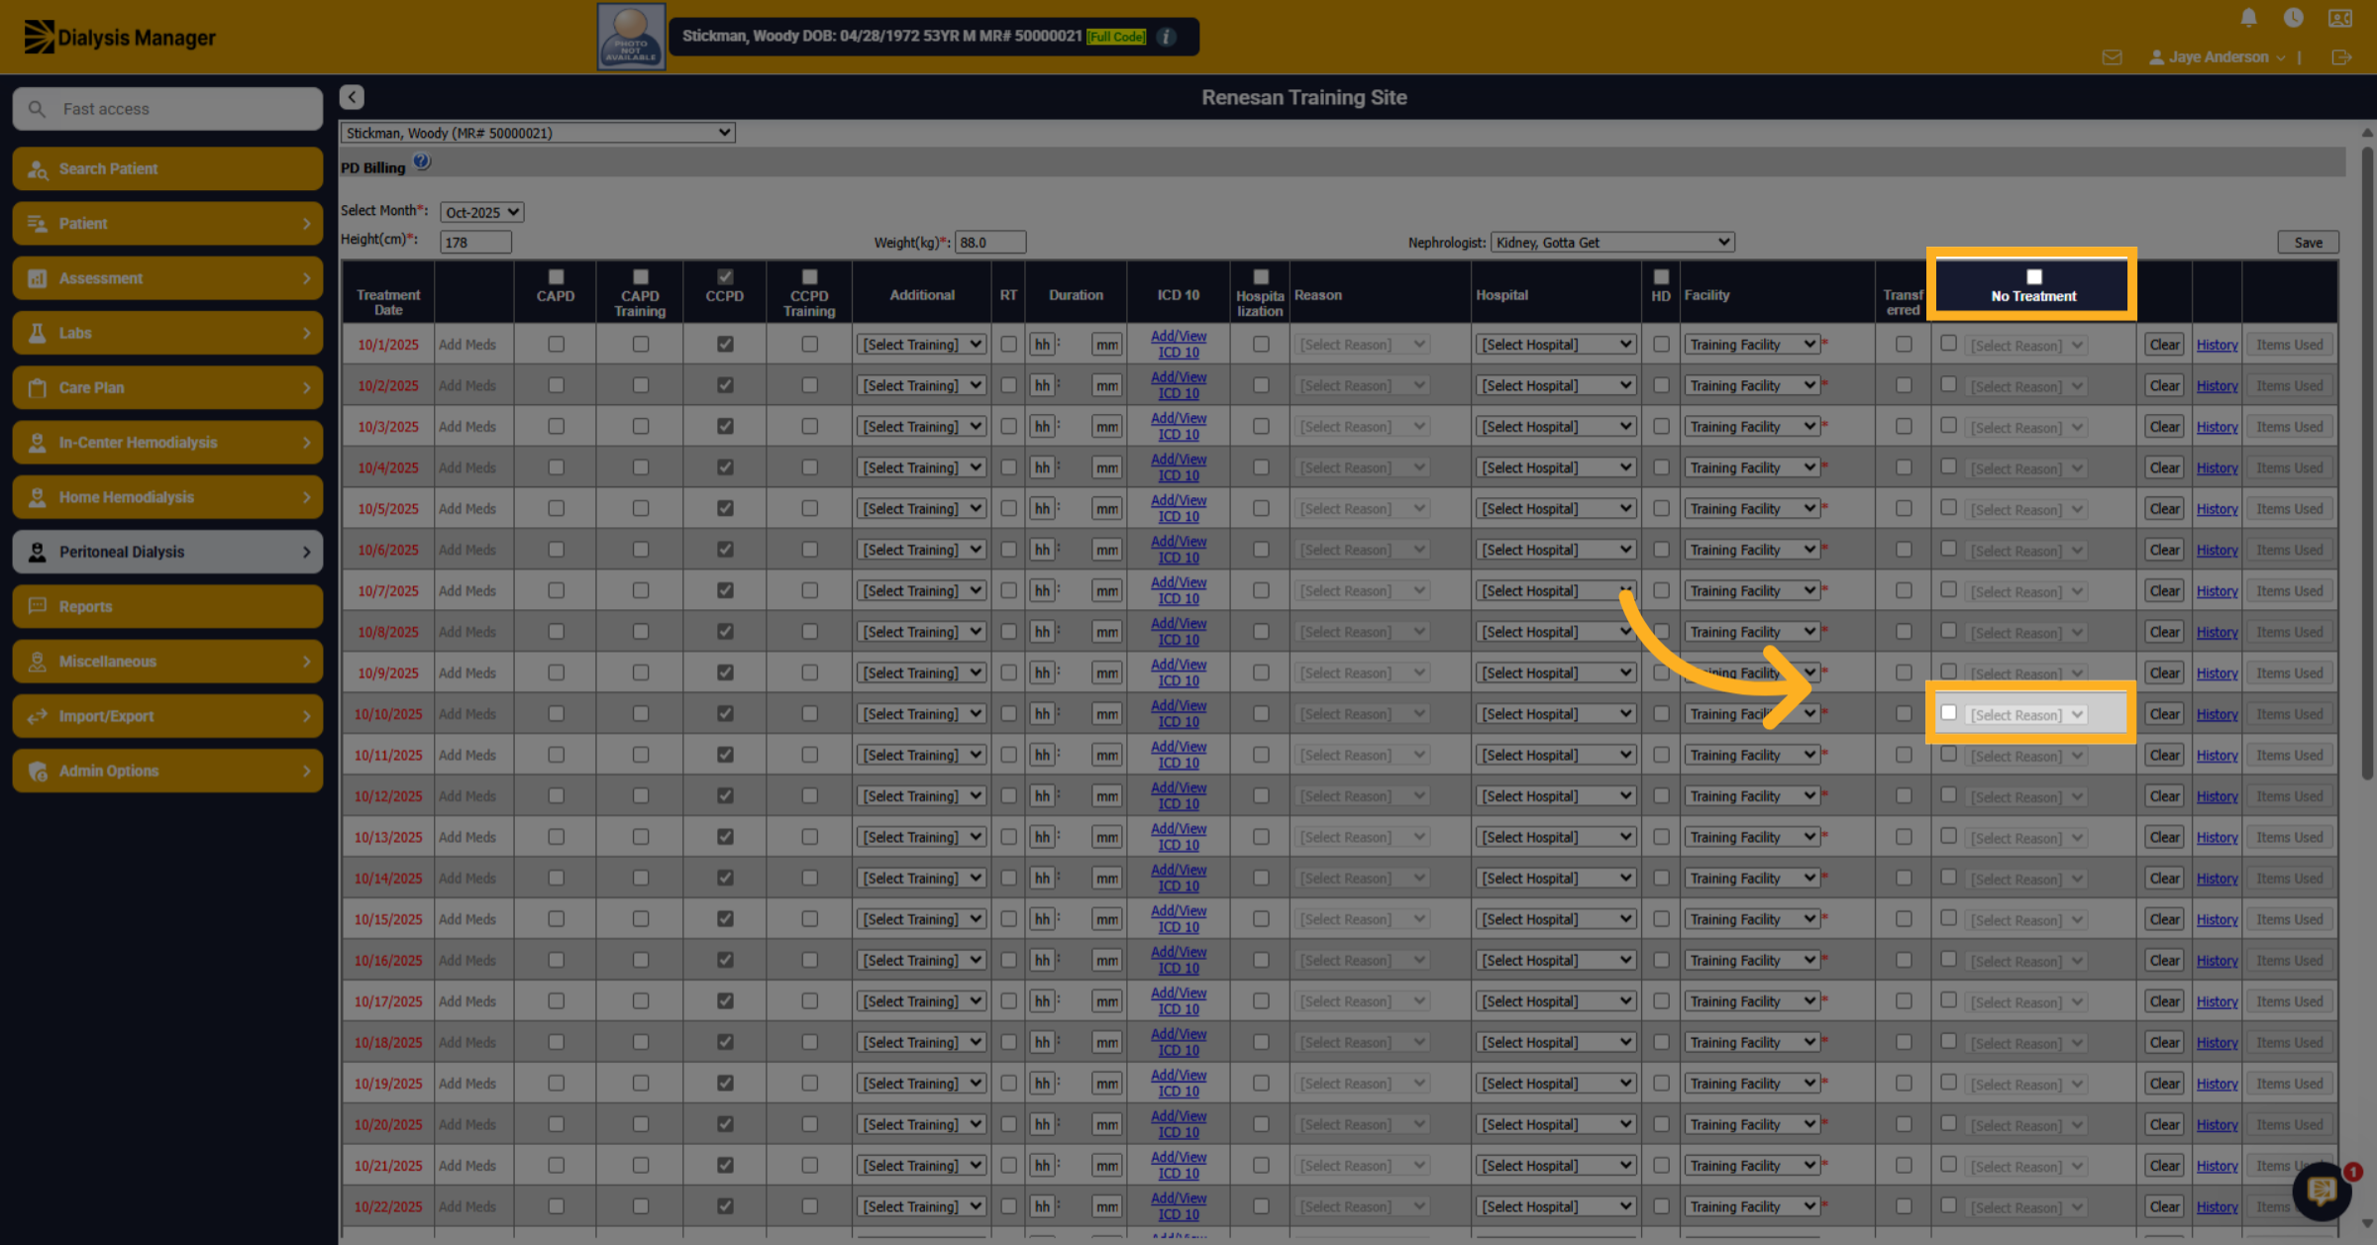Click the patient photo thumbnail
The width and height of the screenshot is (2377, 1245).
631,37
